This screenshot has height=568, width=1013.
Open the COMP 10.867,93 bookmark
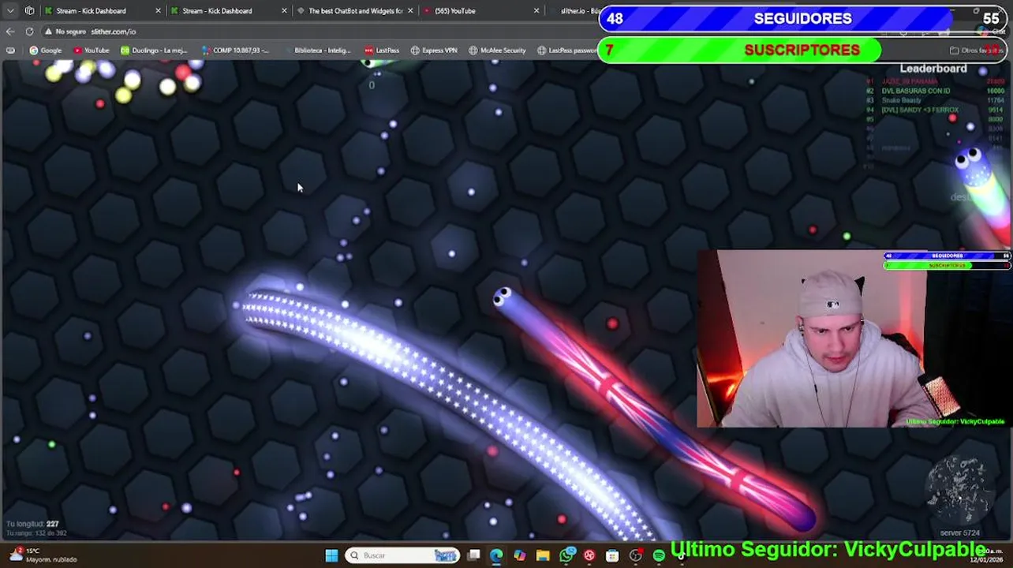pos(235,50)
